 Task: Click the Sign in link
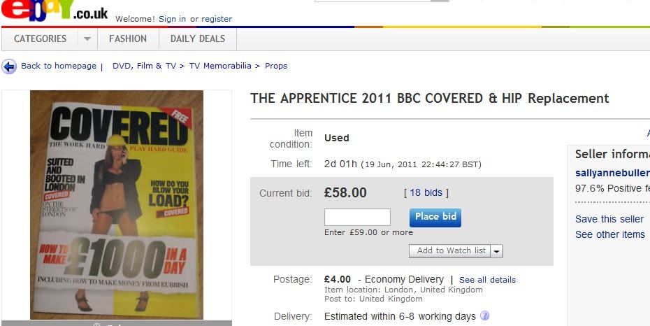tap(172, 19)
